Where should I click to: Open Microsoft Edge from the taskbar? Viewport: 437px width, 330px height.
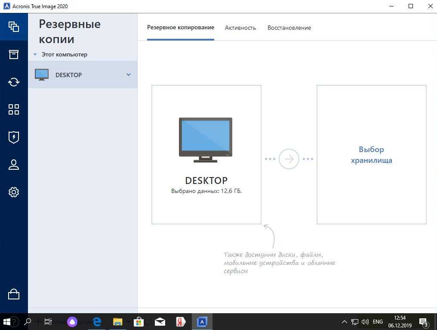(x=97, y=322)
